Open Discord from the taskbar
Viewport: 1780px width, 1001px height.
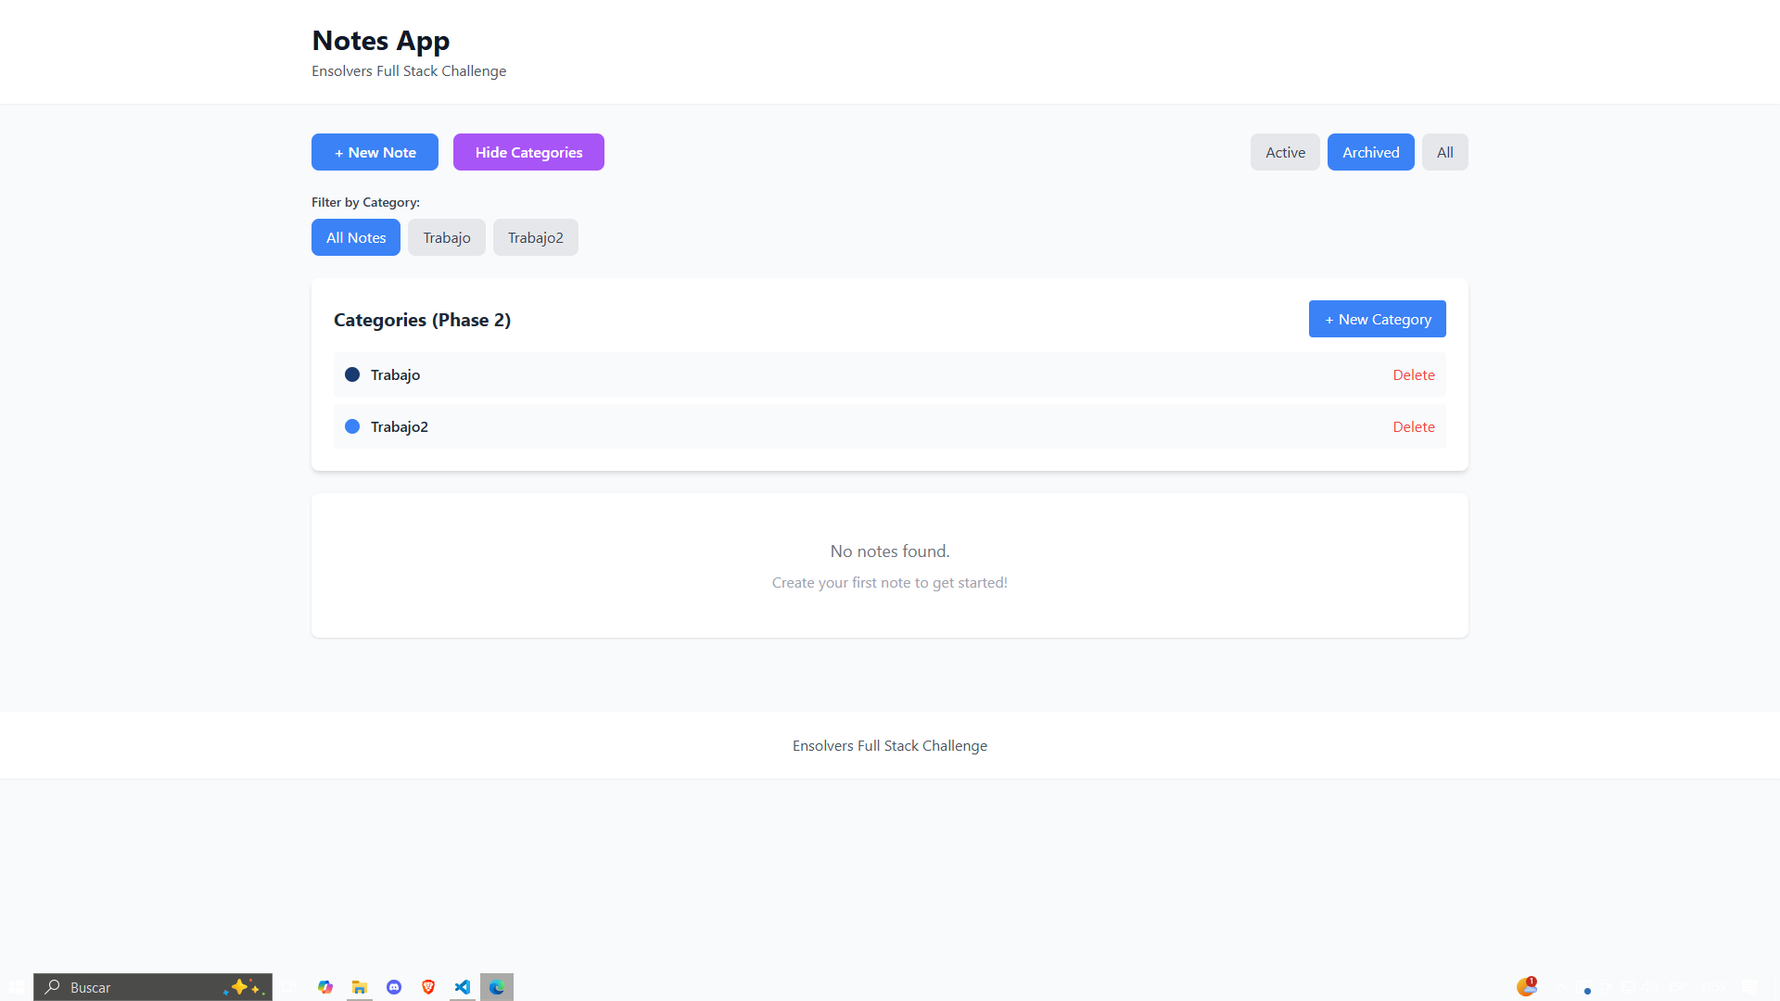point(394,987)
